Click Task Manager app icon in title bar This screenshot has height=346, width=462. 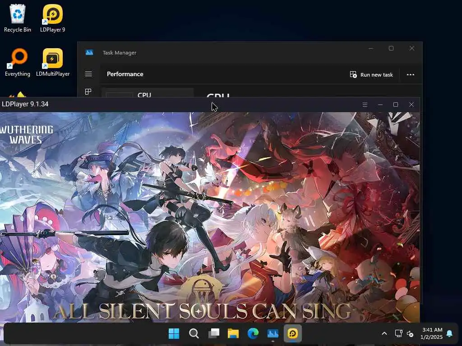pyautogui.click(x=89, y=53)
